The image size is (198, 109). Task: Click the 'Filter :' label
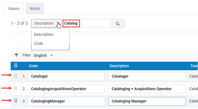pos(28,55)
